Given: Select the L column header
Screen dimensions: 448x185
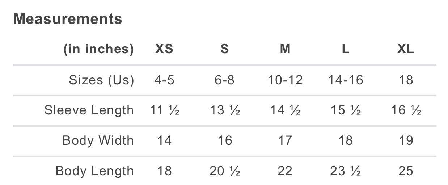Looking at the screenshot, I should pos(346,49).
